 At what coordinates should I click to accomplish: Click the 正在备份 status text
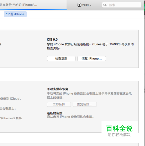[19, 5]
